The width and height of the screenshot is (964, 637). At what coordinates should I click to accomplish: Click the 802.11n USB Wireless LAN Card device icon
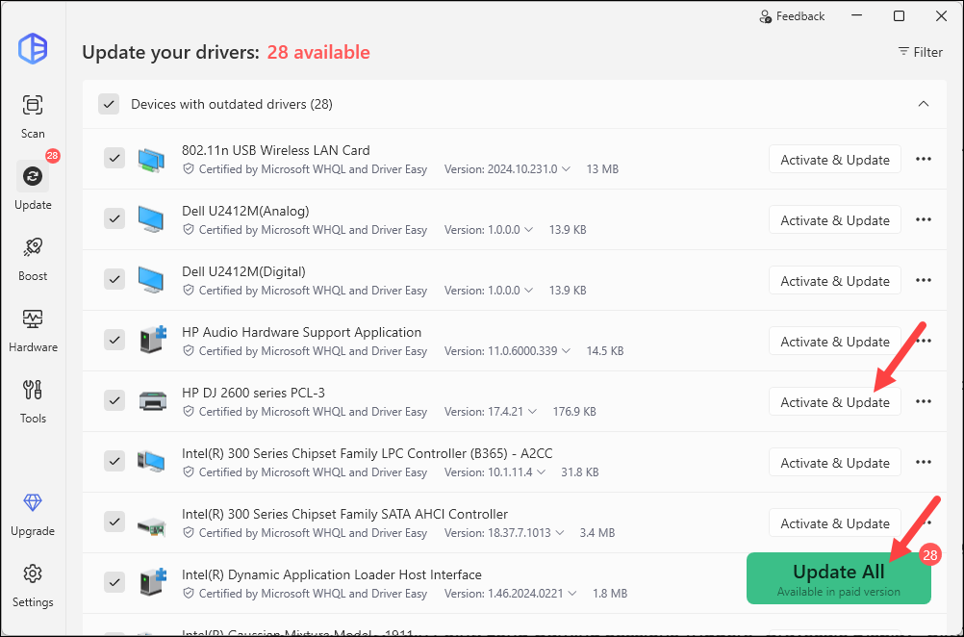151,160
